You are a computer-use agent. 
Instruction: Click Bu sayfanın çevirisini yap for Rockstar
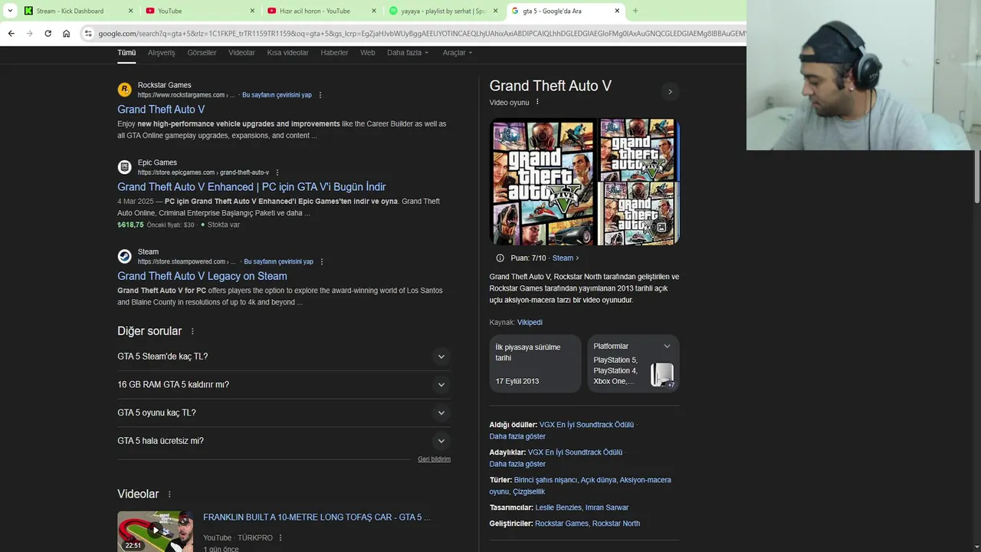click(x=277, y=95)
